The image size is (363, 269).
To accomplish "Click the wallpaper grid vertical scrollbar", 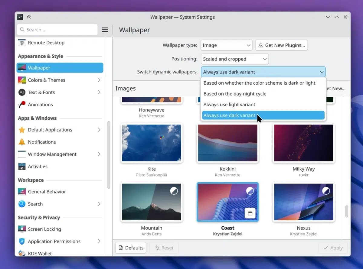I will (x=347, y=211).
